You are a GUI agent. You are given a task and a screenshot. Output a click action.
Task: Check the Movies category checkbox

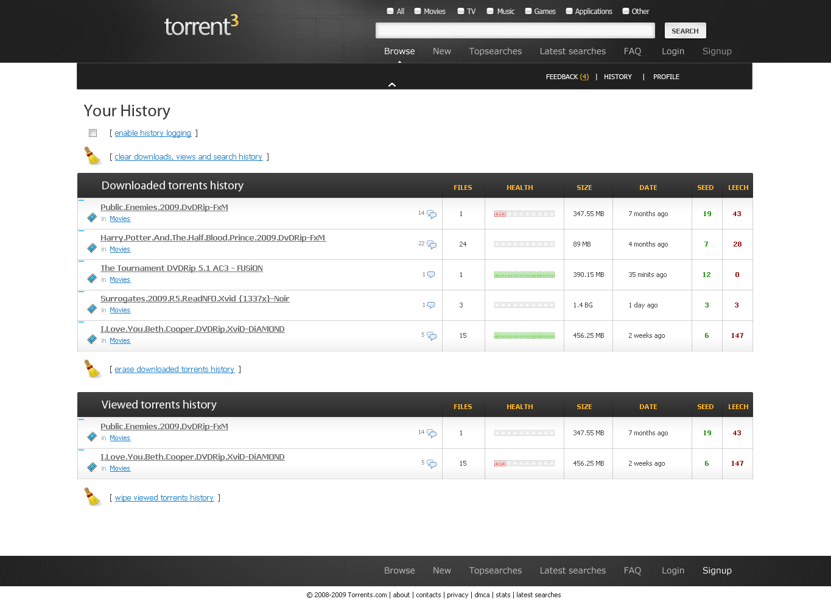click(x=418, y=10)
